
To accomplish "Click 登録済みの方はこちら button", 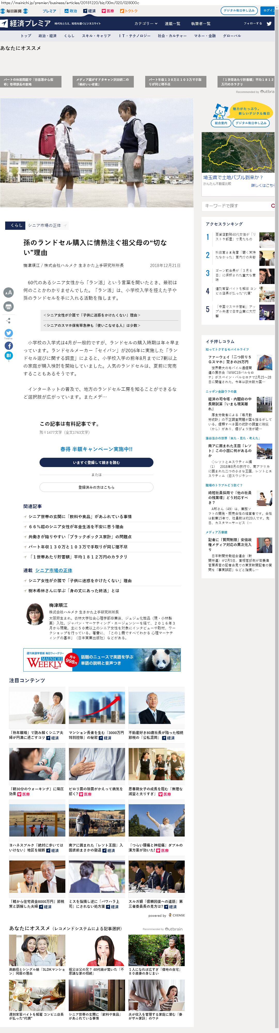I will point(96,487).
